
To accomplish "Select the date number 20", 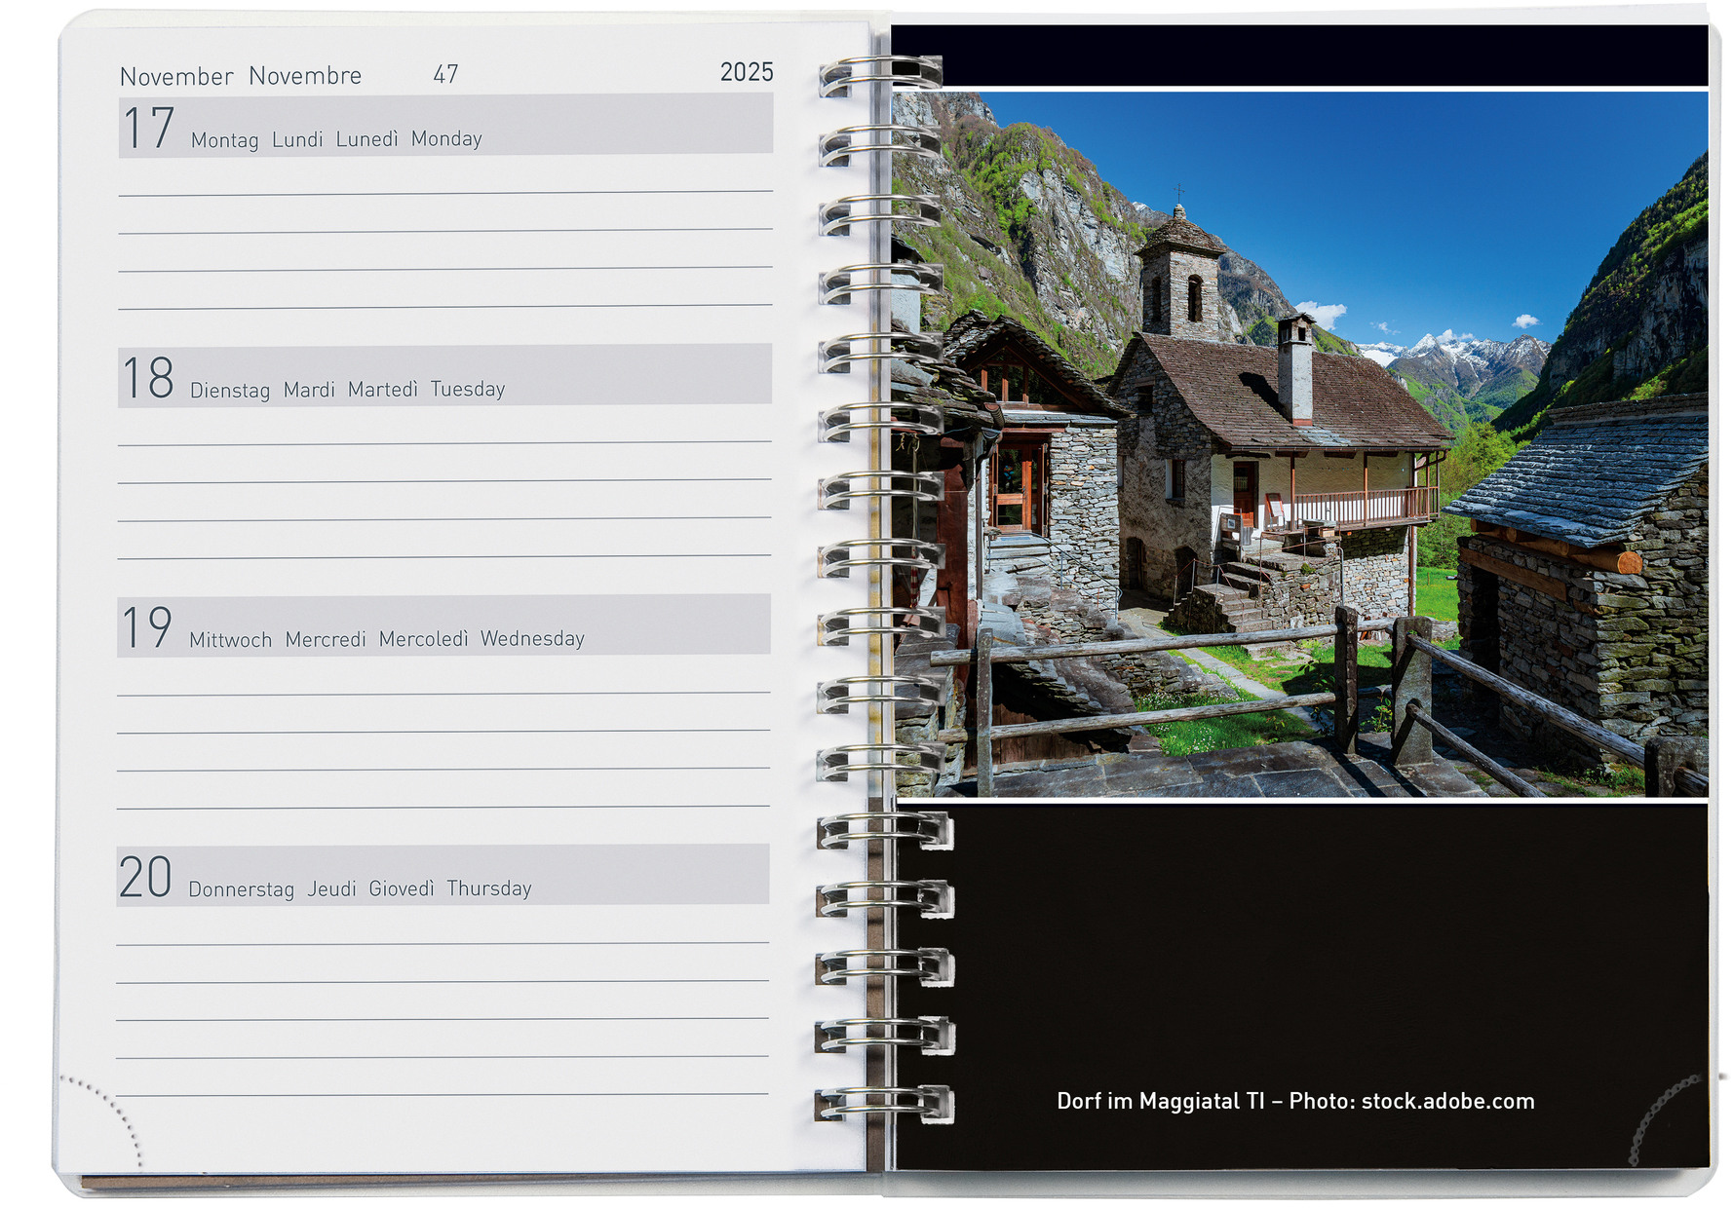I will (145, 877).
